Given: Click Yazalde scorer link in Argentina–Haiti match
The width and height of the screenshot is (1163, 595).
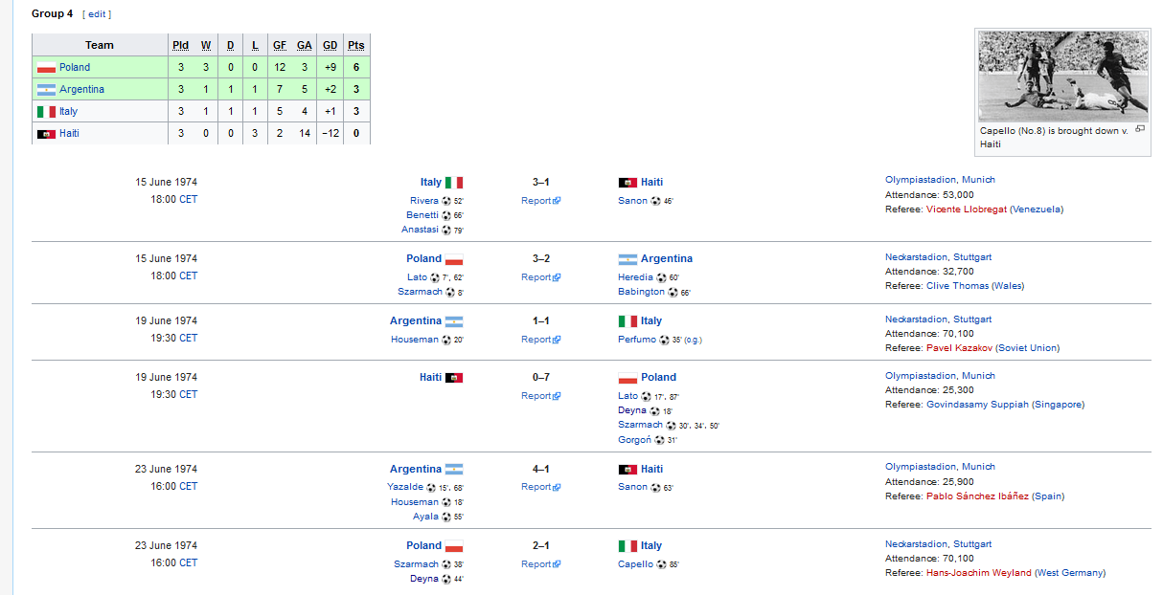Looking at the screenshot, I should tap(405, 487).
